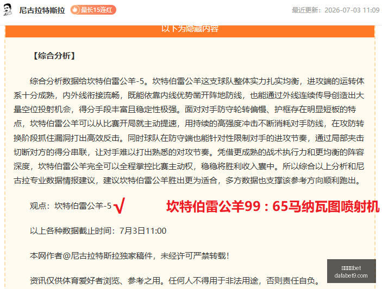Click the 最长15连红 streak badge

[93, 10]
